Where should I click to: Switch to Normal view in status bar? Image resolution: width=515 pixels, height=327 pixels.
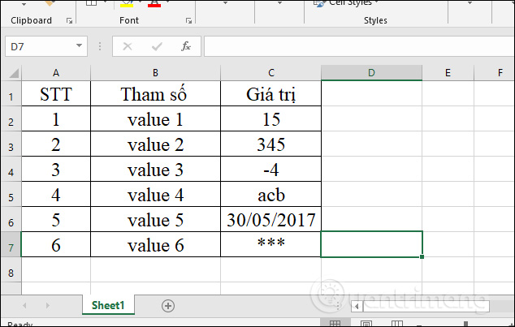tap(335, 323)
